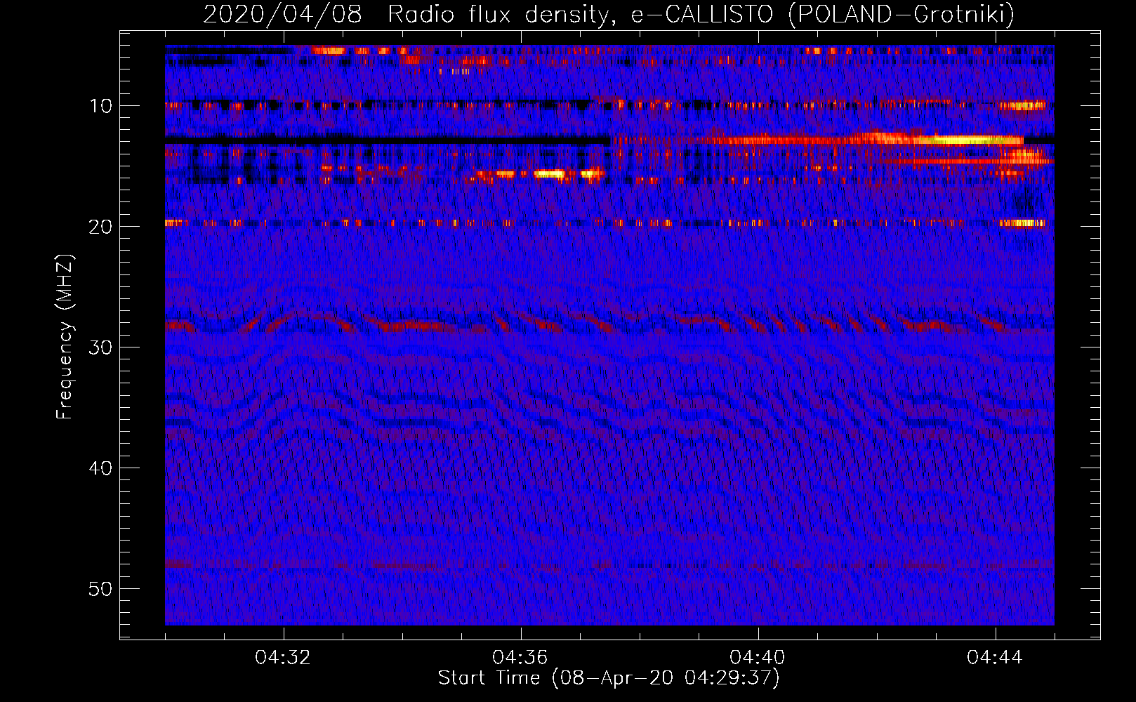Click the 20 MHz frequency tick label
The width and height of the screenshot is (1136, 702).
101,227
